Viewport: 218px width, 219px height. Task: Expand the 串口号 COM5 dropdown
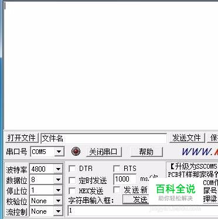59,152
